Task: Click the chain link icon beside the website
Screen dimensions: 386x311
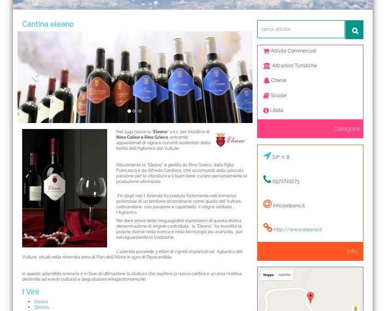Action: [x=268, y=228]
